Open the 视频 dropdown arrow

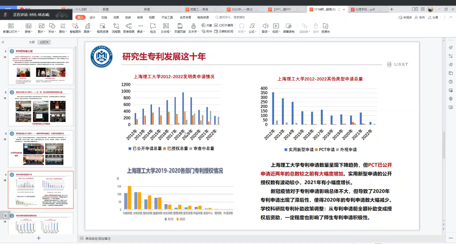coord(280,32)
